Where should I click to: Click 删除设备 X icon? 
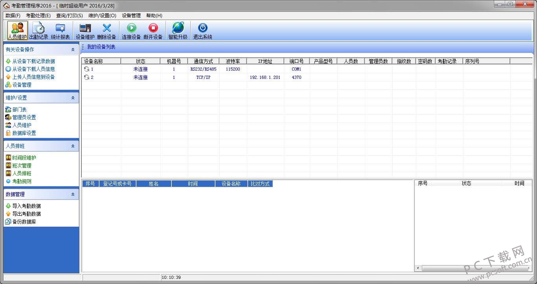(x=107, y=28)
